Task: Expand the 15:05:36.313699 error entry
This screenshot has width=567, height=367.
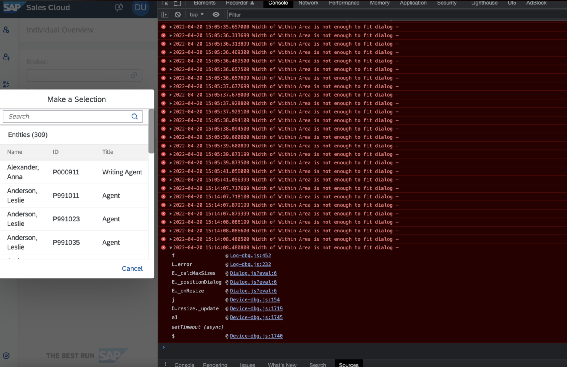Action: (170, 35)
